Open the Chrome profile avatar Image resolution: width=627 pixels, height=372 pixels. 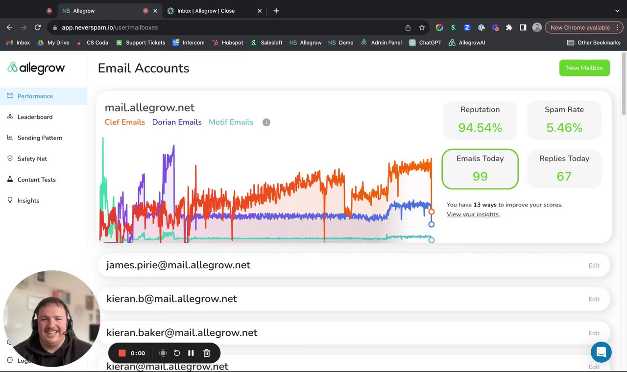[x=537, y=27]
